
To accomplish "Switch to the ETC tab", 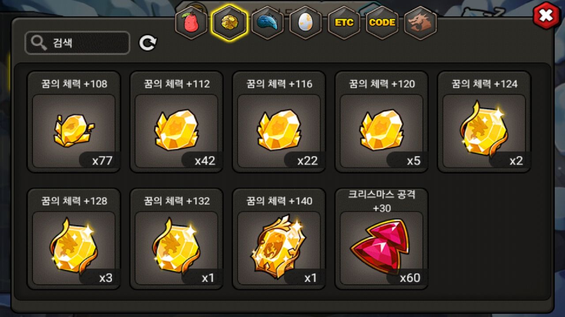I will [344, 23].
